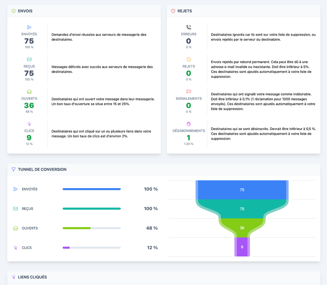327x285 pixels.
Task: Click the paper plane icon above ENVOYÉS stat
Action: 29,27
